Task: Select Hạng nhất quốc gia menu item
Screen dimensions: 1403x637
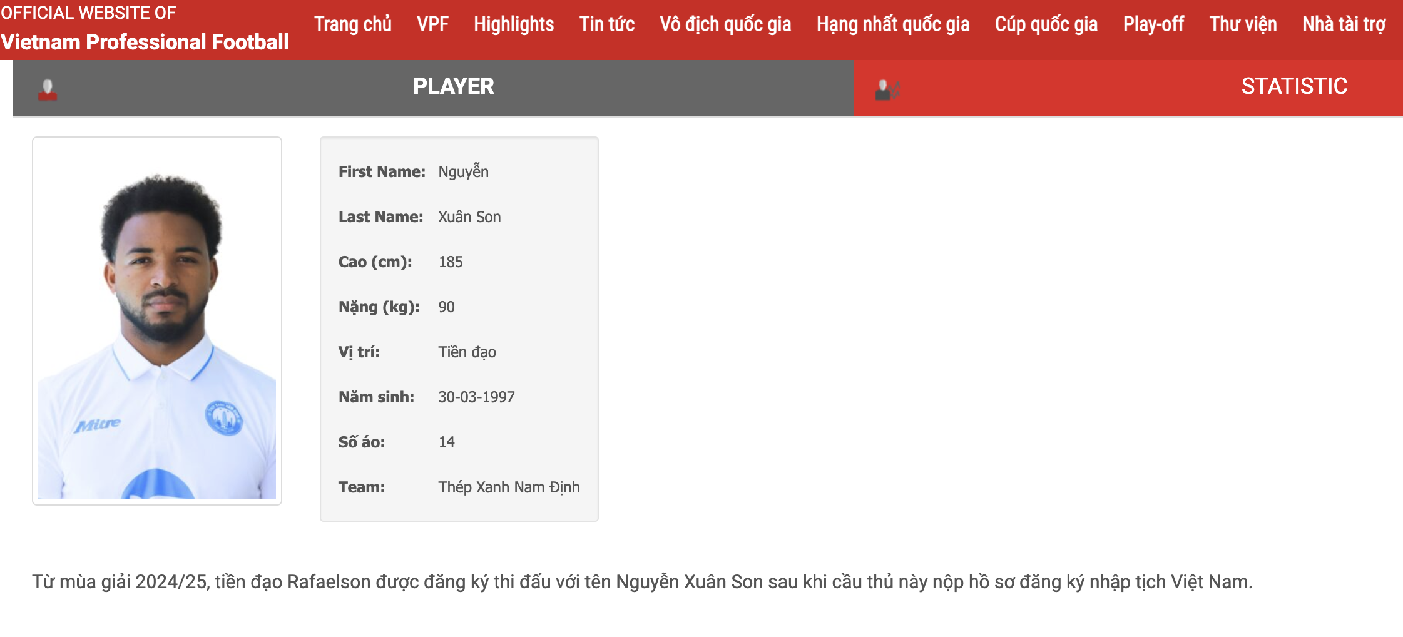Action: click(892, 24)
